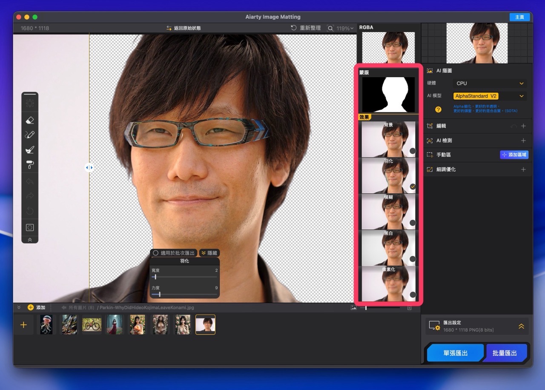Screen dimensions: 545x390
Task: Select the Brush tool
Action: point(30,149)
